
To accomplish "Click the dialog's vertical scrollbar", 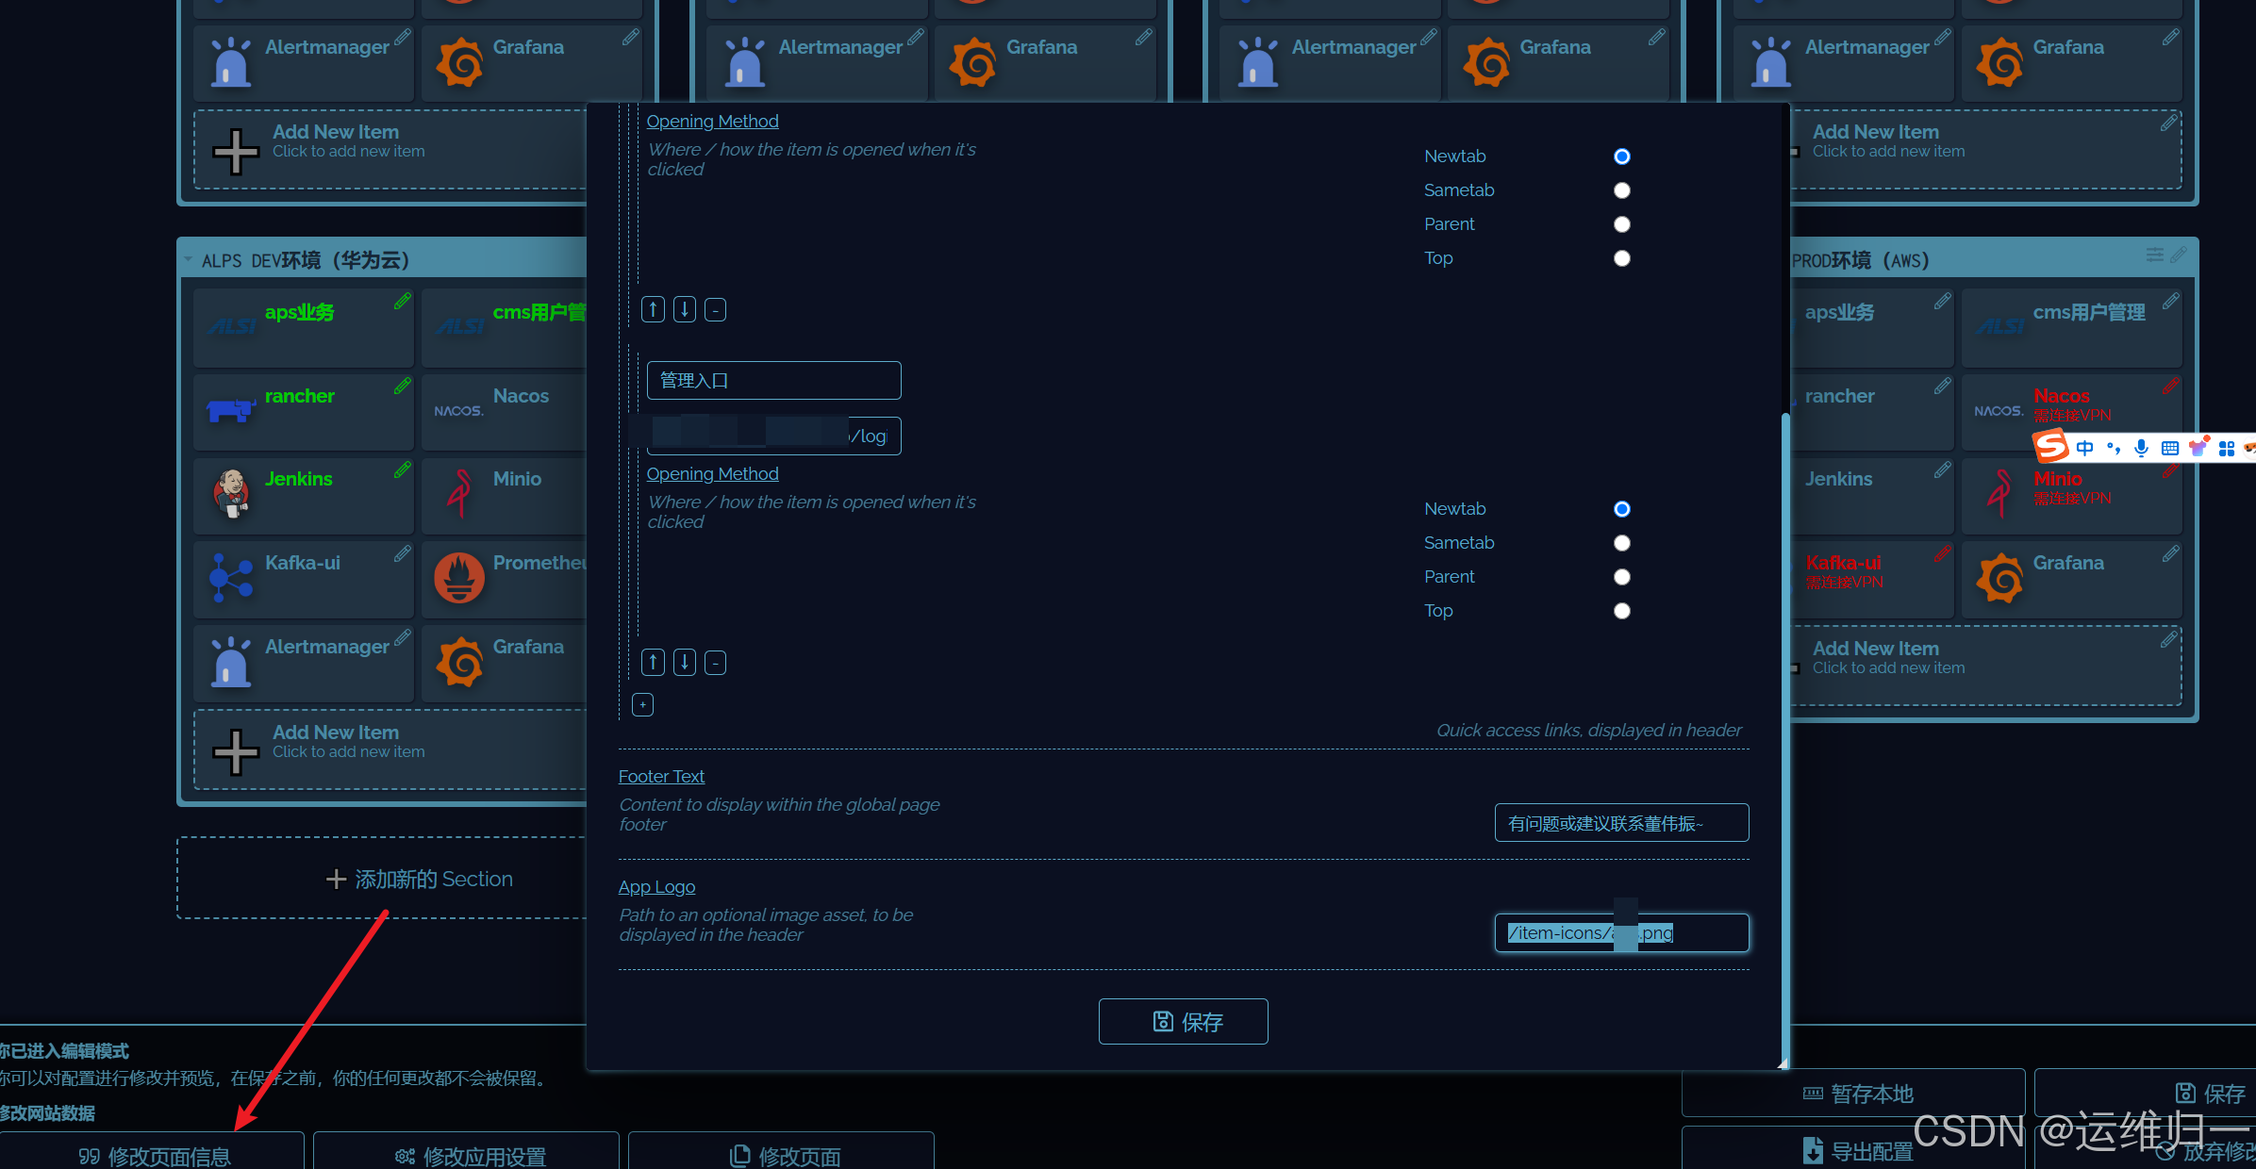I will (1784, 735).
